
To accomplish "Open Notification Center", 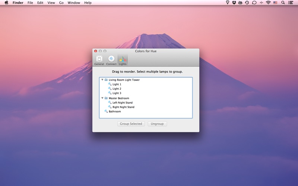I will coord(291,3).
